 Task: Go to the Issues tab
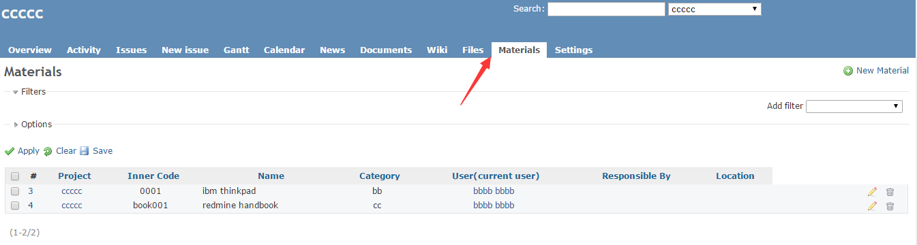(x=132, y=50)
